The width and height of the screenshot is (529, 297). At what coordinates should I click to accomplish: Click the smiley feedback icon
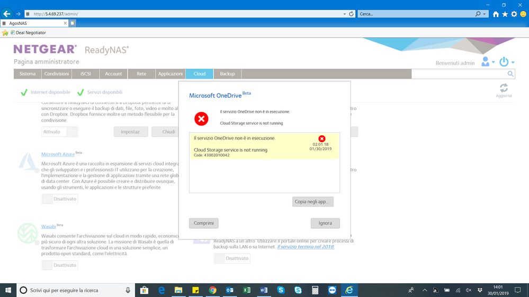(523, 14)
